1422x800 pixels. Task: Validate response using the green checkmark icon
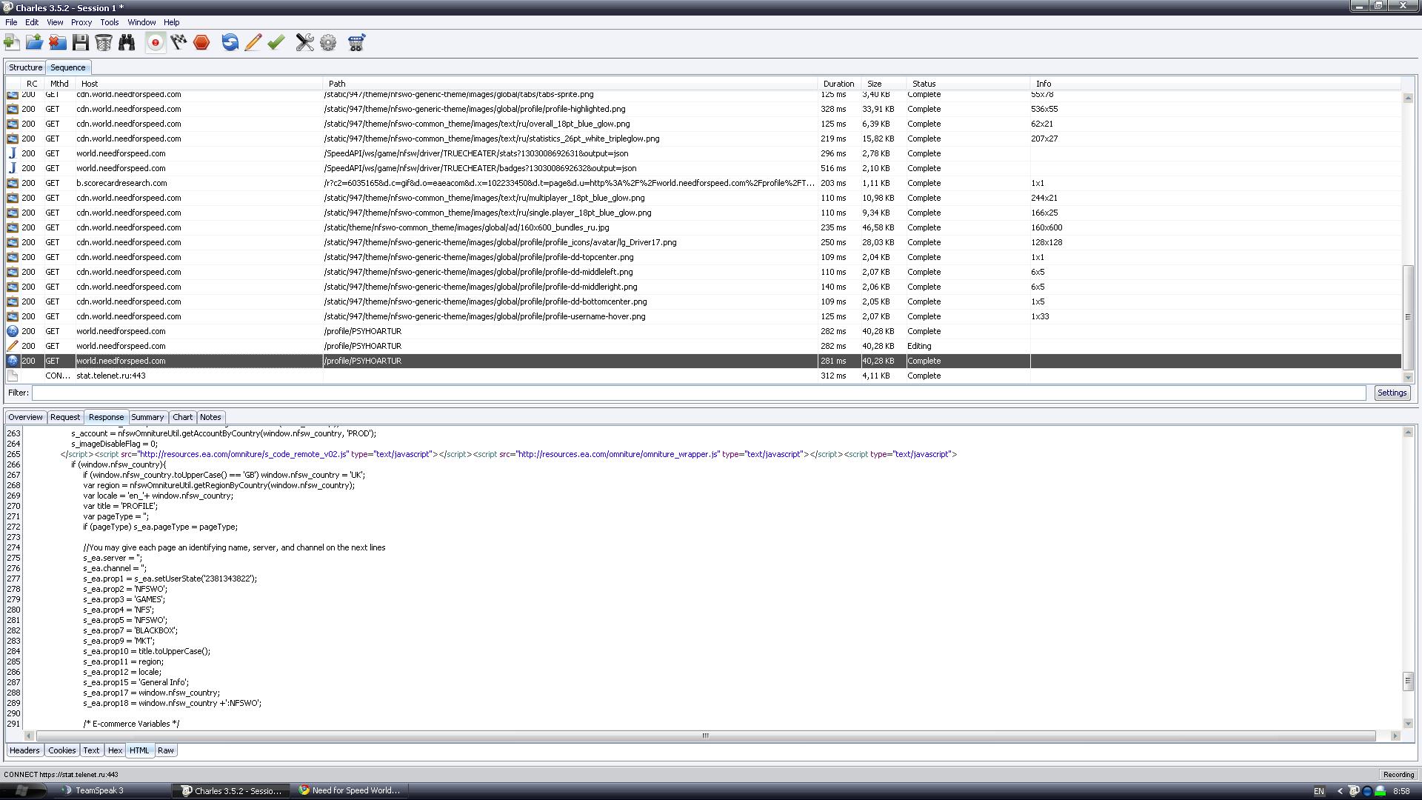pos(276,42)
